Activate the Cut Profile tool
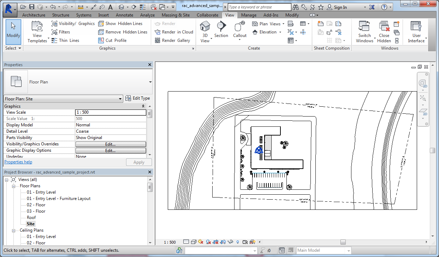The image size is (439, 257). click(x=112, y=40)
